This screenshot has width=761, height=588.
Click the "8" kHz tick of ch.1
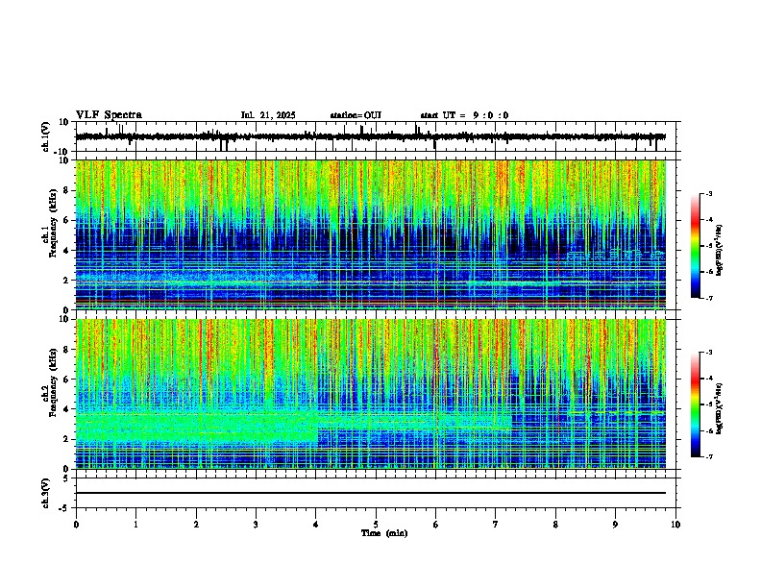(x=66, y=190)
